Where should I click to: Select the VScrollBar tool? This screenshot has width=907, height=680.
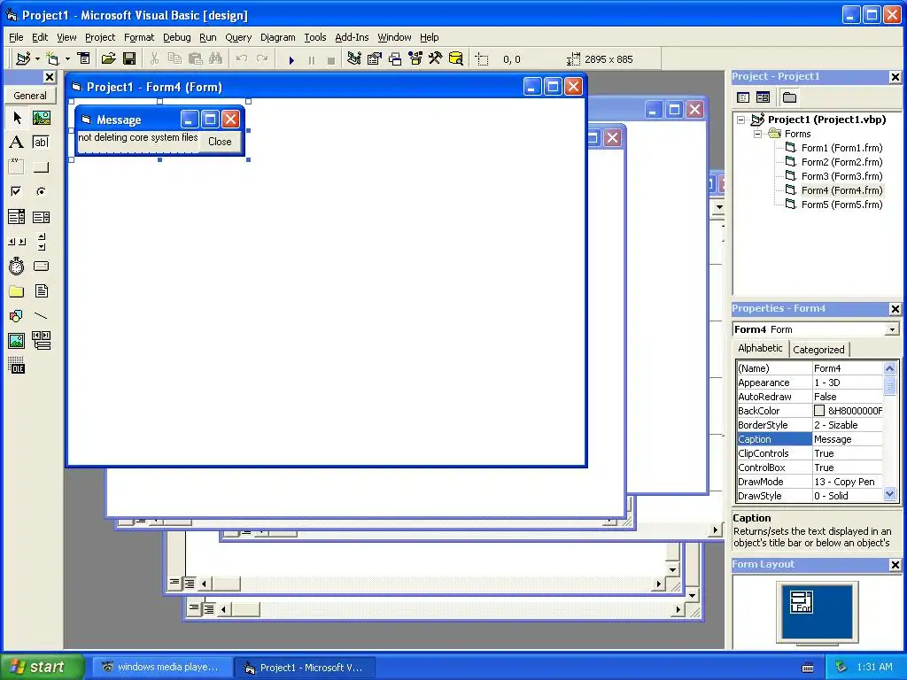pyautogui.click(x=41, y=242)
